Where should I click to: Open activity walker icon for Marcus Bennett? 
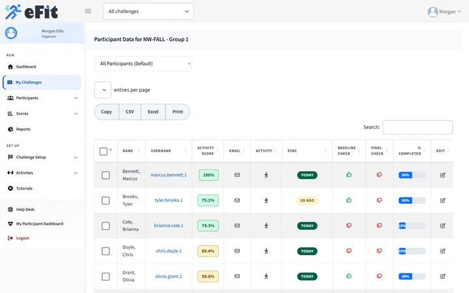[x=266, y=175]
